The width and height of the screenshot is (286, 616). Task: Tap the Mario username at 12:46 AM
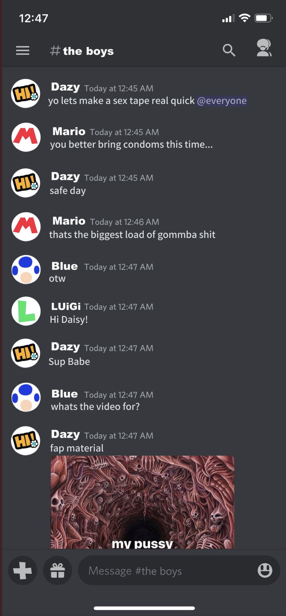pos(69,221)
